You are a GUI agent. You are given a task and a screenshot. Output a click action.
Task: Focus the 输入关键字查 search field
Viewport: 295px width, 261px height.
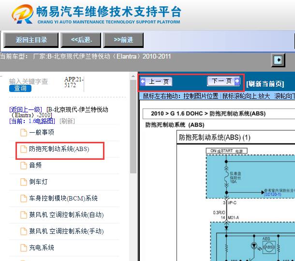click(x=29, y=81)
